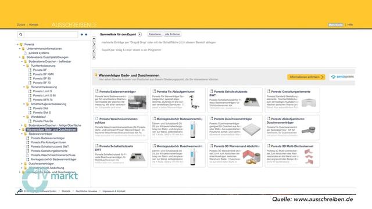Click document icon on Poresta Badewannenträger card

pos(97,91)
